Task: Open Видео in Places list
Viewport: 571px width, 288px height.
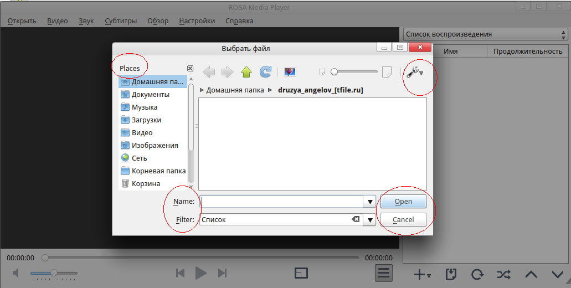Action: (153, 132)
